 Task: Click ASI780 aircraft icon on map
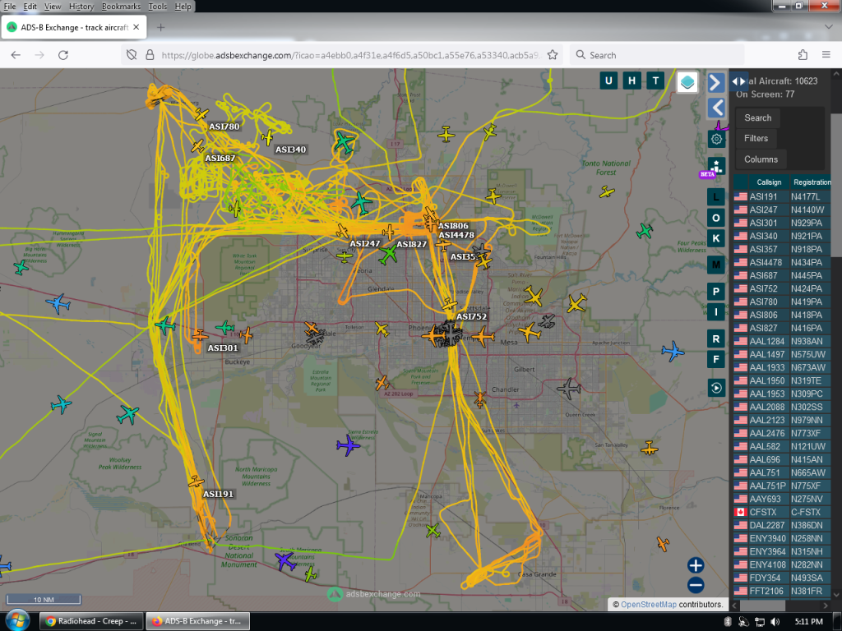[x=201, y=114]
